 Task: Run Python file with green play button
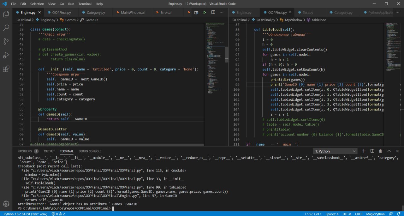pyautogui.click(x=205, y=12)
